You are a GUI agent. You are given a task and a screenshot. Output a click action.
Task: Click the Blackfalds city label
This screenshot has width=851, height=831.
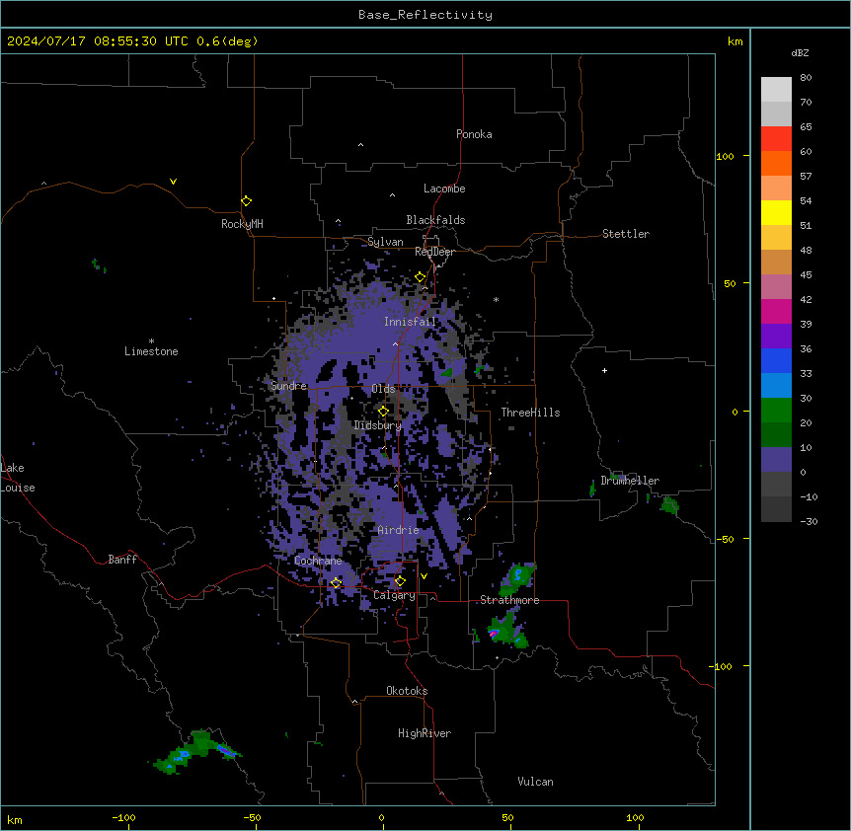pyautogui.click(x=435, y=220)
